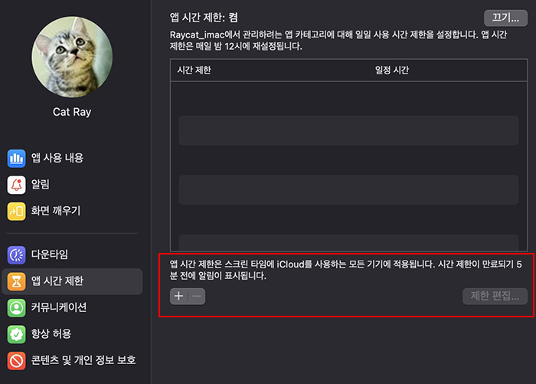536x384 pixels.
Task: Open the 콘텐츠 및 개인 정보 보호 red icon
Action: [x=16, y=360]
